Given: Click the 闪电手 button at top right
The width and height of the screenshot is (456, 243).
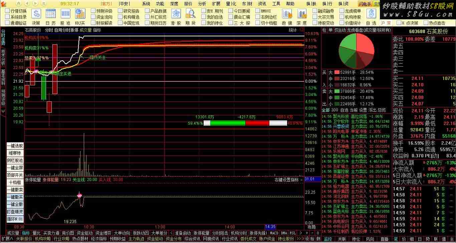Looking at the screenshot, I should pos(365,4).
